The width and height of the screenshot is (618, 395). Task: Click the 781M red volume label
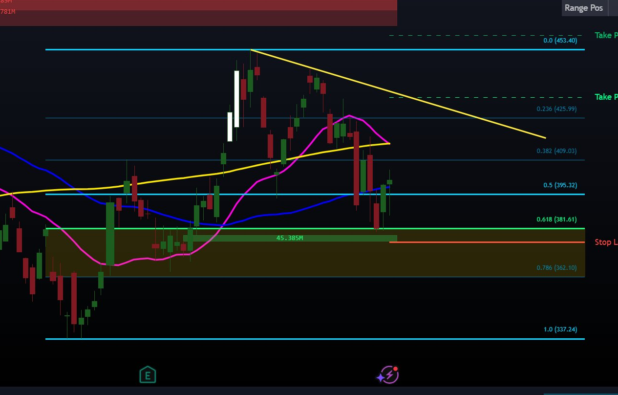coord(8,11)
